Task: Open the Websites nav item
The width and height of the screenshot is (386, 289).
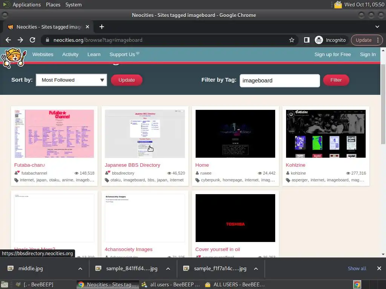Action: point(43,54)
